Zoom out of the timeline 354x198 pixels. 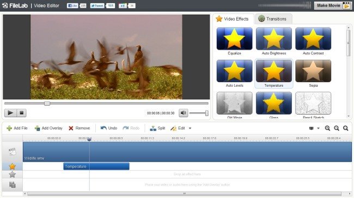point(337,128)
